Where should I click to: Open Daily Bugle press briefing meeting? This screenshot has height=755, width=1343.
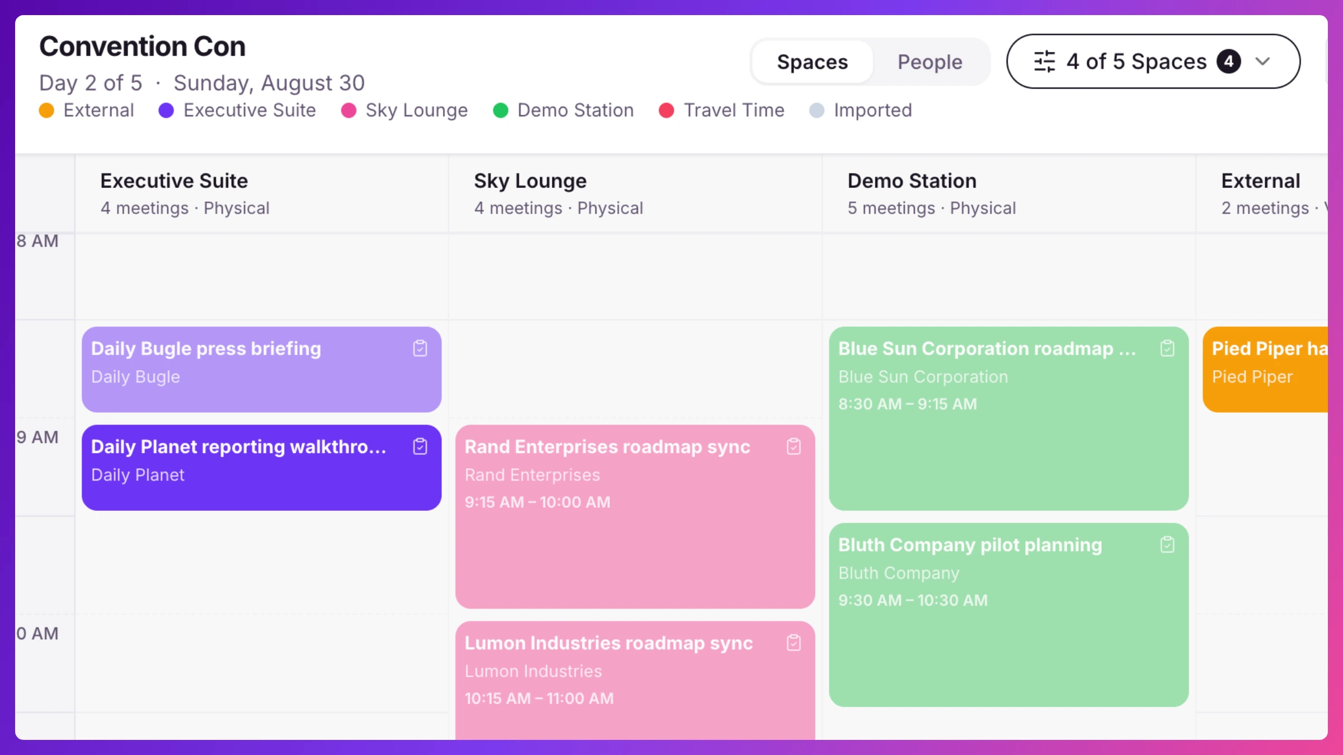(262, 370)
